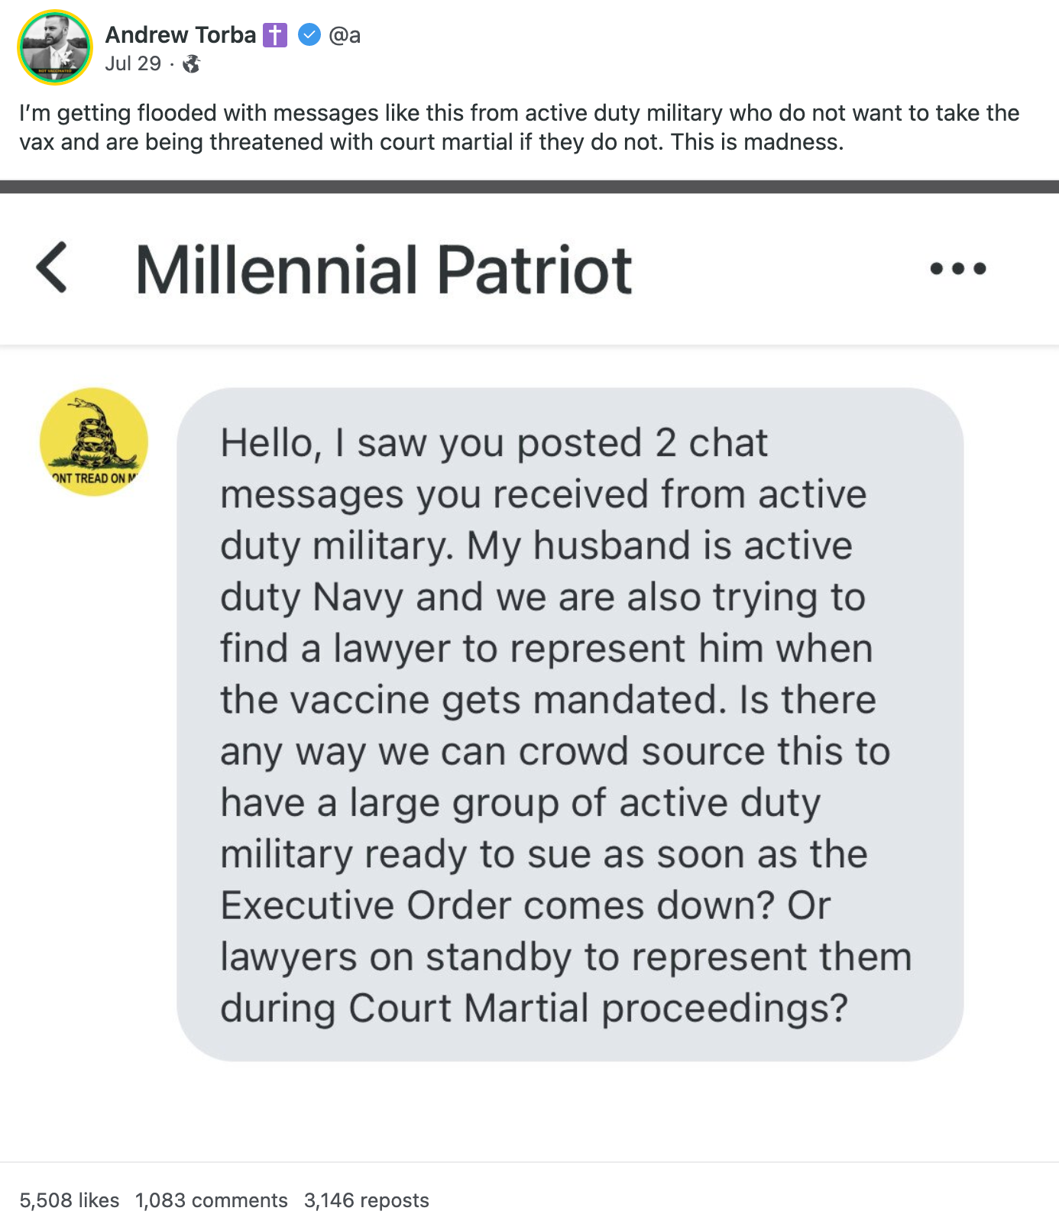1059x1224 pixels.
Task: Click the Millennial Patriot chat title
Action: (x=384, y=270)
